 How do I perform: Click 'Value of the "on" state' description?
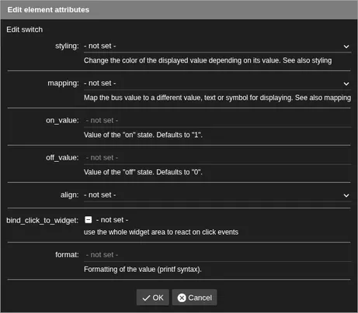tap(143, 135)
